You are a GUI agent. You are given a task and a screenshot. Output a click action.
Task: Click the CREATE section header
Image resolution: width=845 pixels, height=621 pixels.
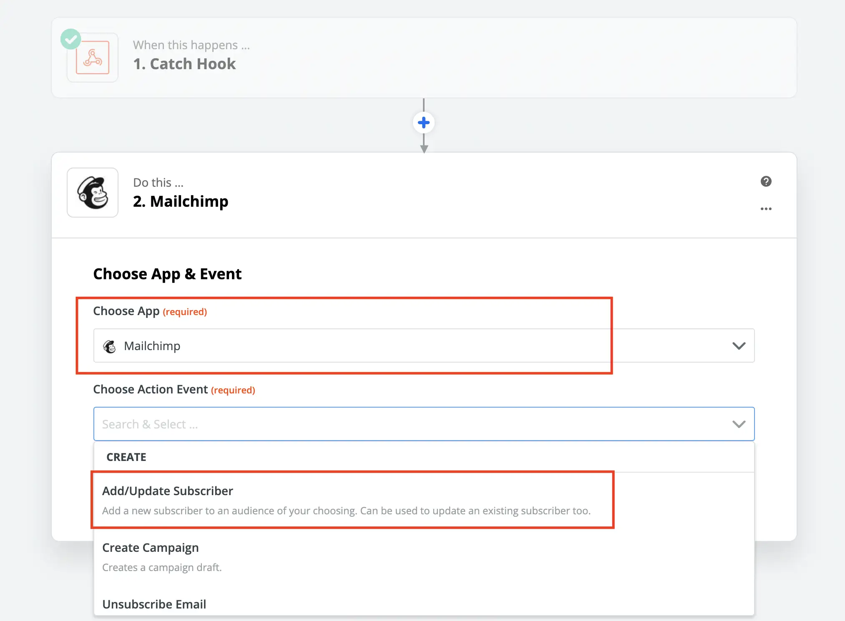[x=126, y=457]
